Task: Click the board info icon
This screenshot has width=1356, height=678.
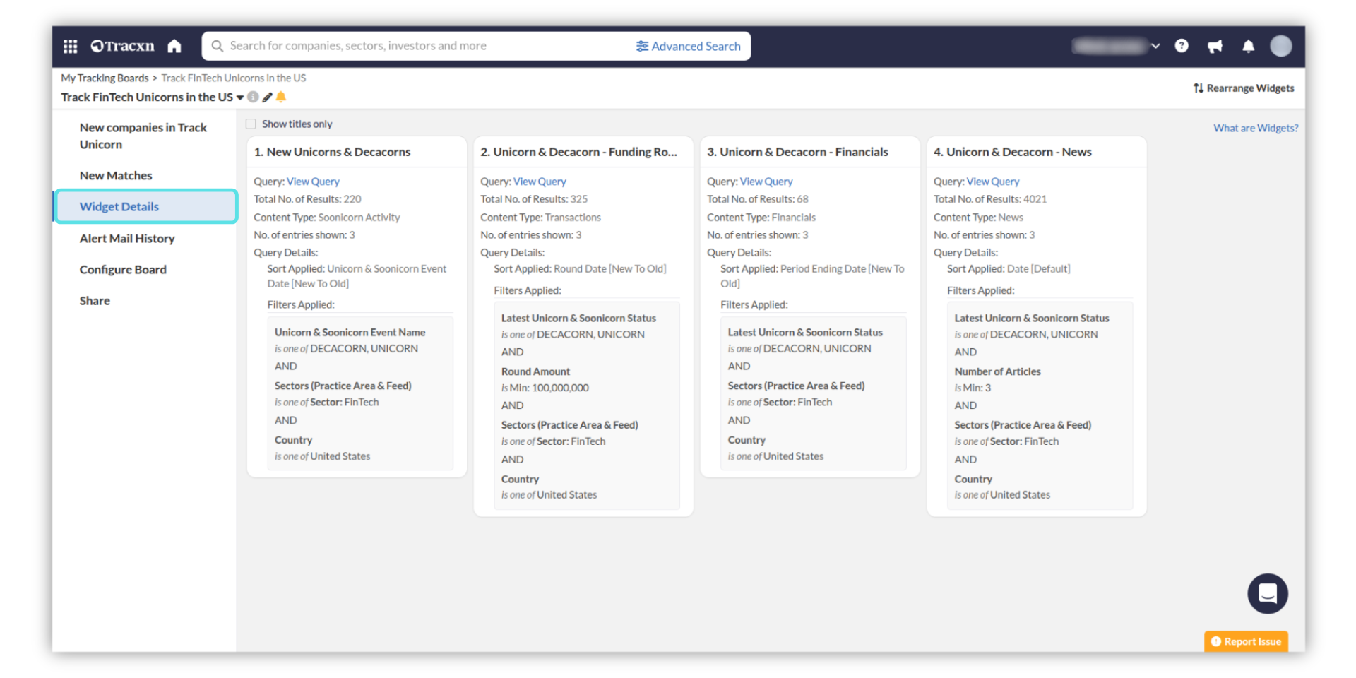Action: (x=253, y=97)
